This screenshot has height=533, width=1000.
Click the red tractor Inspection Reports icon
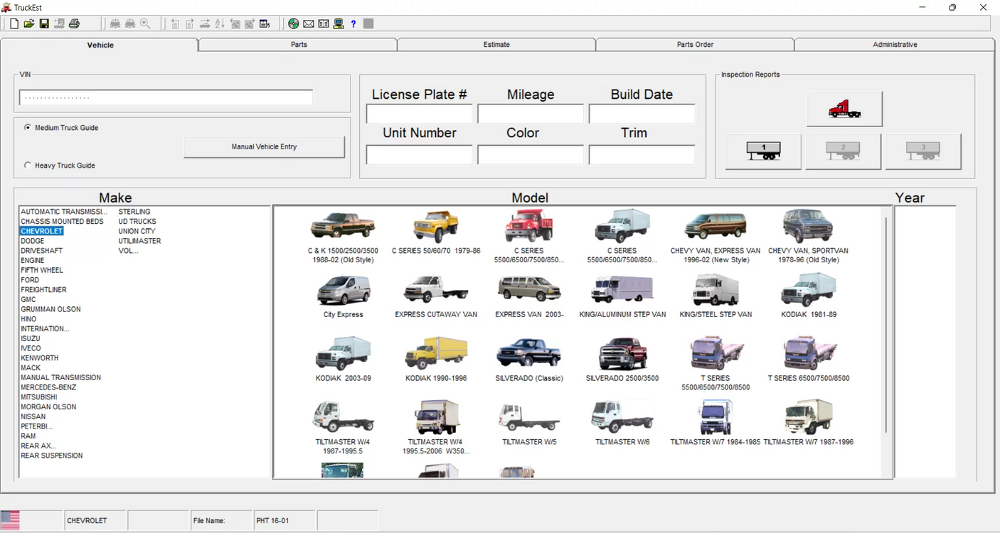(x=844, y=107)
